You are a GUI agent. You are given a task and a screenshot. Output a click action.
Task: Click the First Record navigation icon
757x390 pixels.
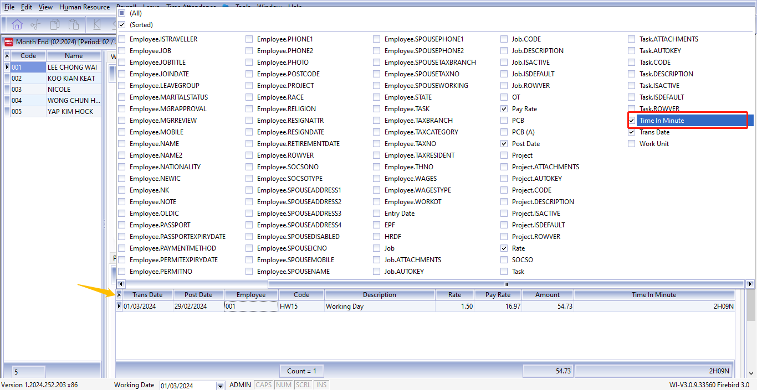click(97, 24)
